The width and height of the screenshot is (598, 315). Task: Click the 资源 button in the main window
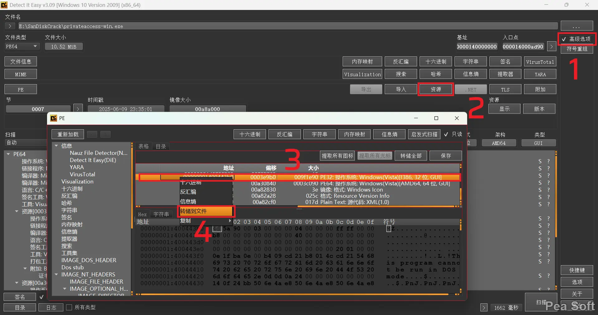[x=436, y=90]
